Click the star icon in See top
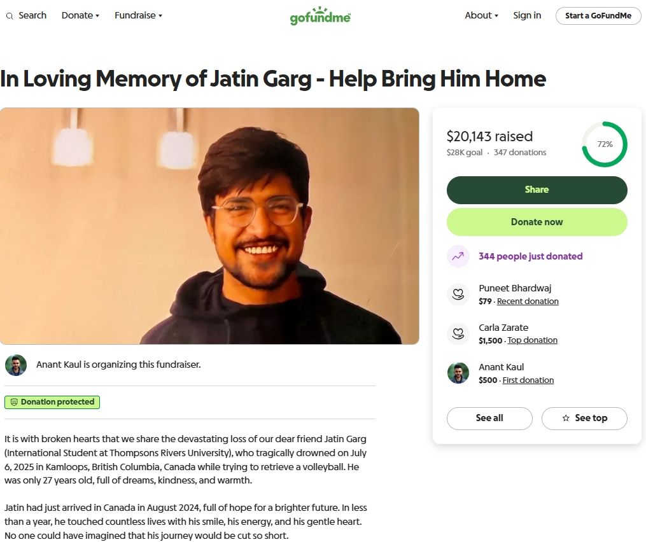Viewport: 646px width, 542px height. (566, 418)
